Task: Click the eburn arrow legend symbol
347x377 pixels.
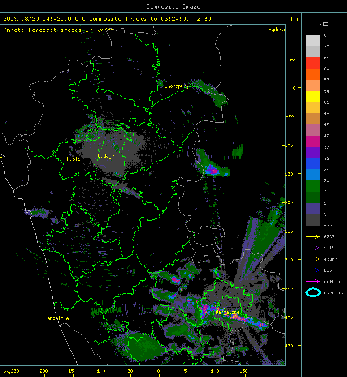Action: (x=313, y=259)
